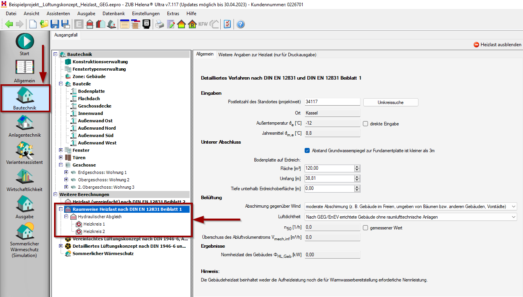Open the blue help question mark icon
Screen dimensions: 523x297
pyautogui.click(x=241, y=24)
